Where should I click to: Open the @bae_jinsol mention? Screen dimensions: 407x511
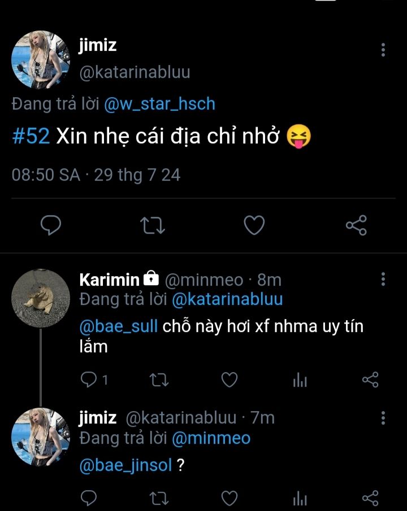(x=125, y=466)
